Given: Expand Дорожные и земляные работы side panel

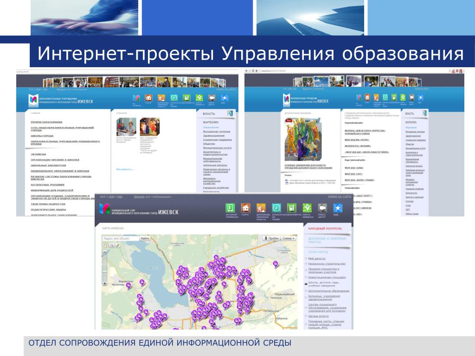Looking at the screenshot, I should 327,240.
